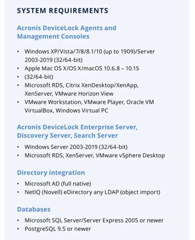Click the NetIQ (Novell) eDirectory any LDAP item
The image size is (195, 240).
click(92, 192)
